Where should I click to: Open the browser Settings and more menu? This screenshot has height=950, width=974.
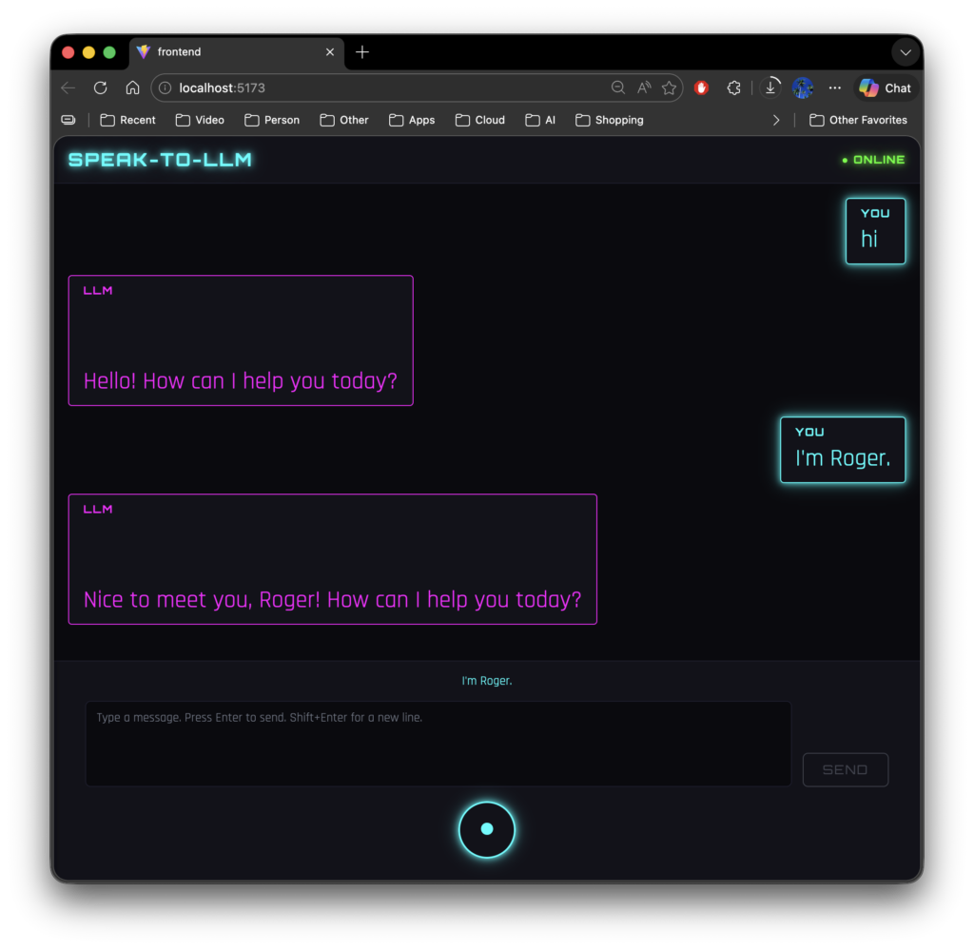835,87
